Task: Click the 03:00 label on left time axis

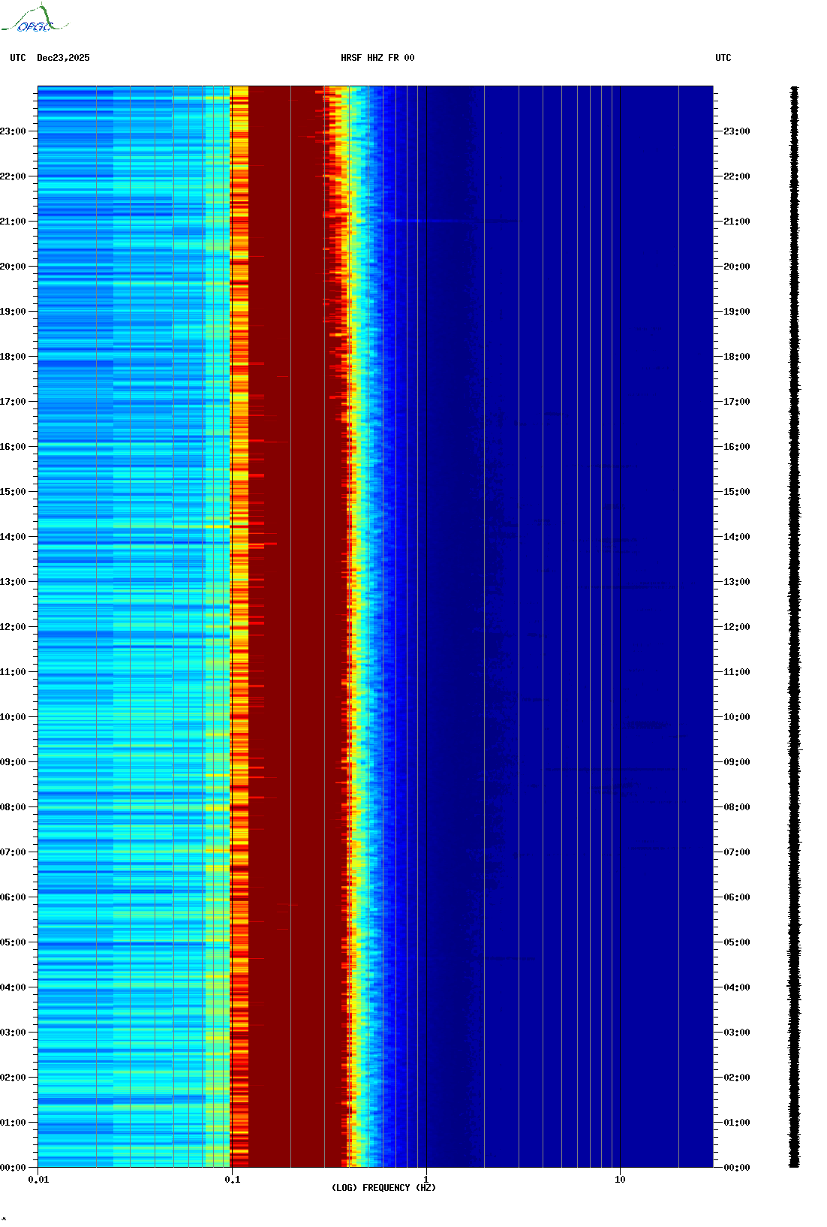Action: (x=13, y=1033)
